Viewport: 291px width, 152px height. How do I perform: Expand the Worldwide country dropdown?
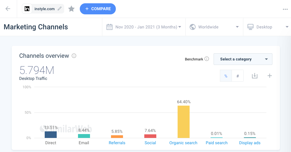pos(237,27)
